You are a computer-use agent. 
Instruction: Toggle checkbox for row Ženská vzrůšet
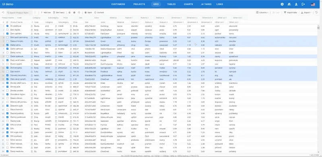pyautogui.click(x=7, y=91)
